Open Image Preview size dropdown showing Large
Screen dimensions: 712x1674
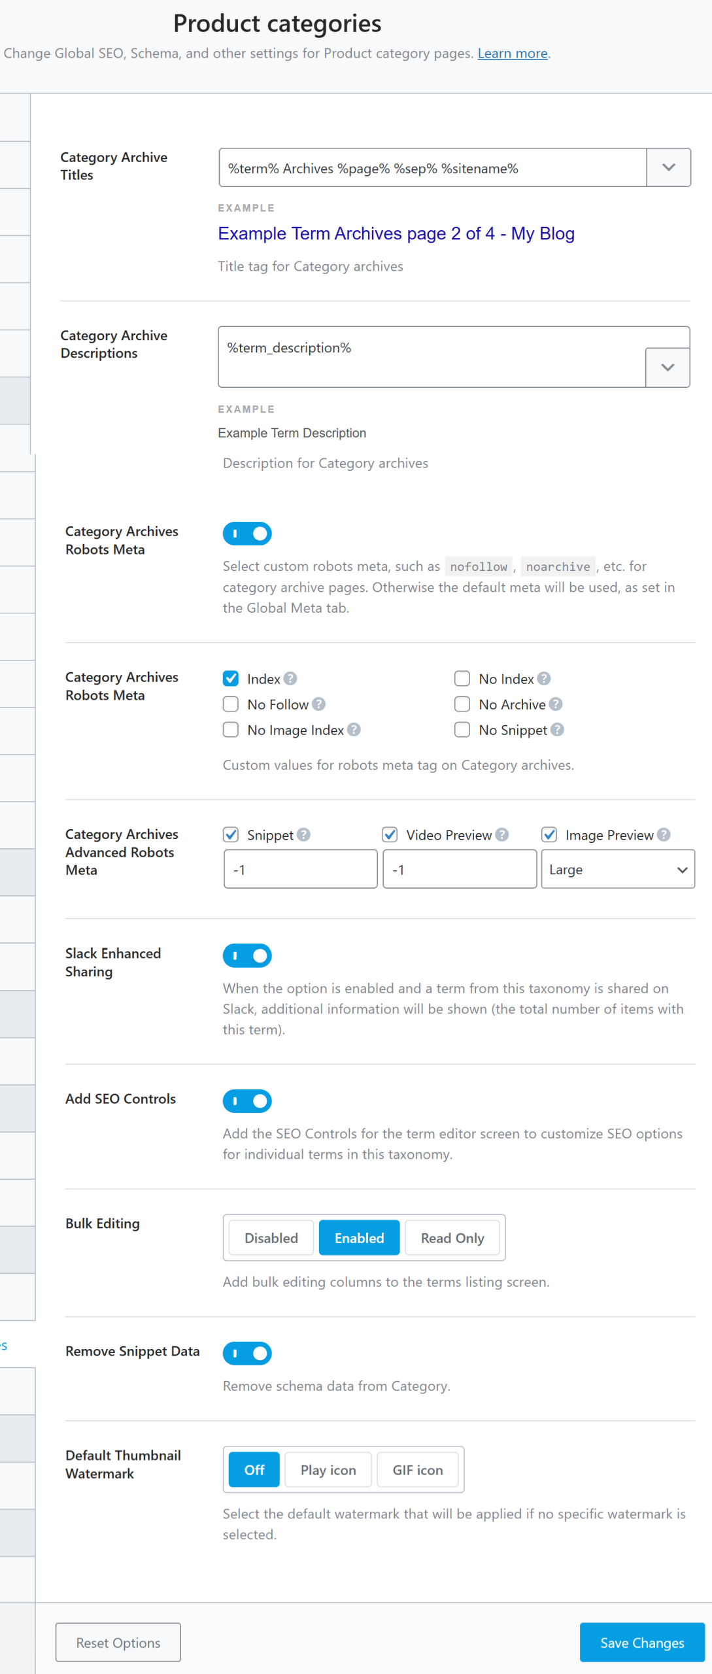pos(618,870)
